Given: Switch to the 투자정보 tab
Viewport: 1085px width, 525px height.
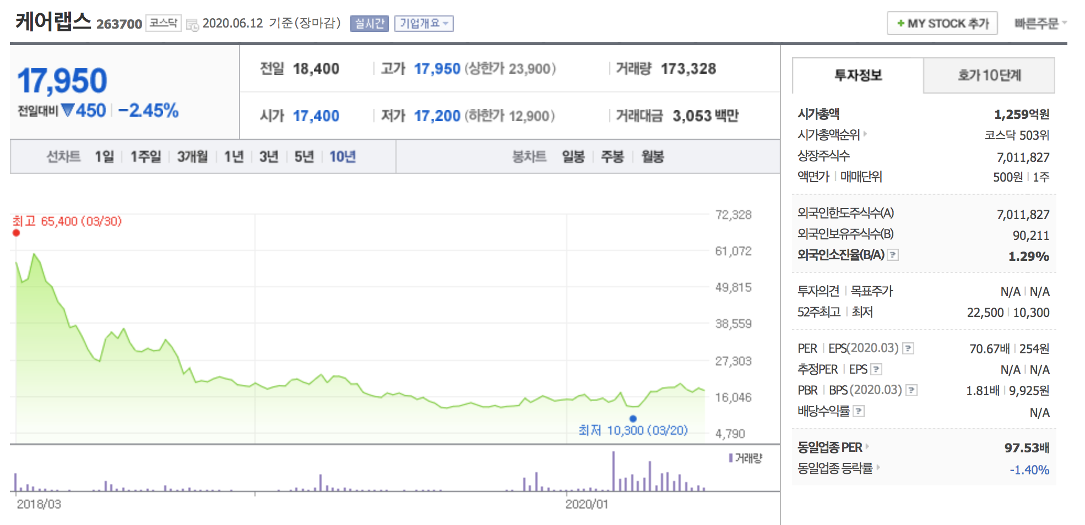Looking at the screenshot, I should tap(858, 75).
